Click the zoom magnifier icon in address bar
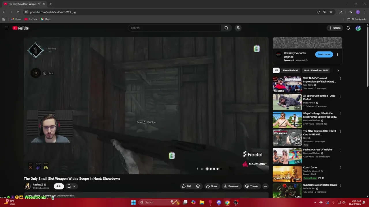The image size is (369, 207). click(x=325, y=12)
